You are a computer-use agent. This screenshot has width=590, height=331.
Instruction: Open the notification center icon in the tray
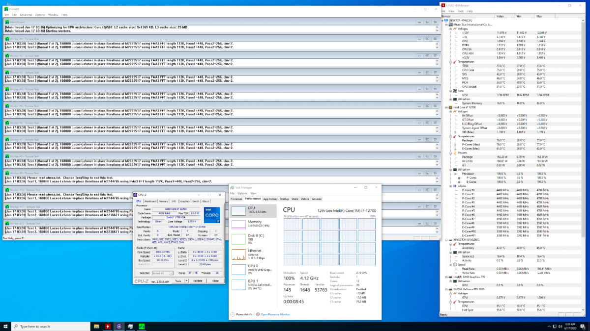(x=583, y=326)
